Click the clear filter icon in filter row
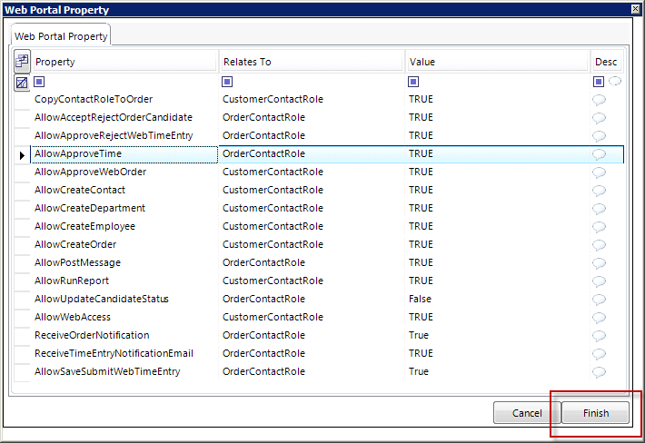The height and width of the screenshot is (443, 645). click(23, 82)
